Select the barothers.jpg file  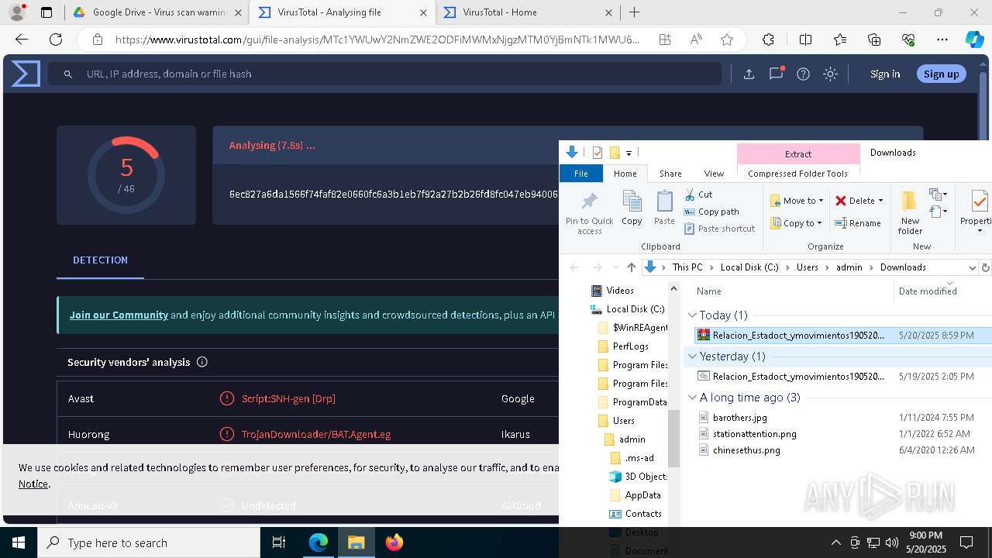click(x=739, y=418)
